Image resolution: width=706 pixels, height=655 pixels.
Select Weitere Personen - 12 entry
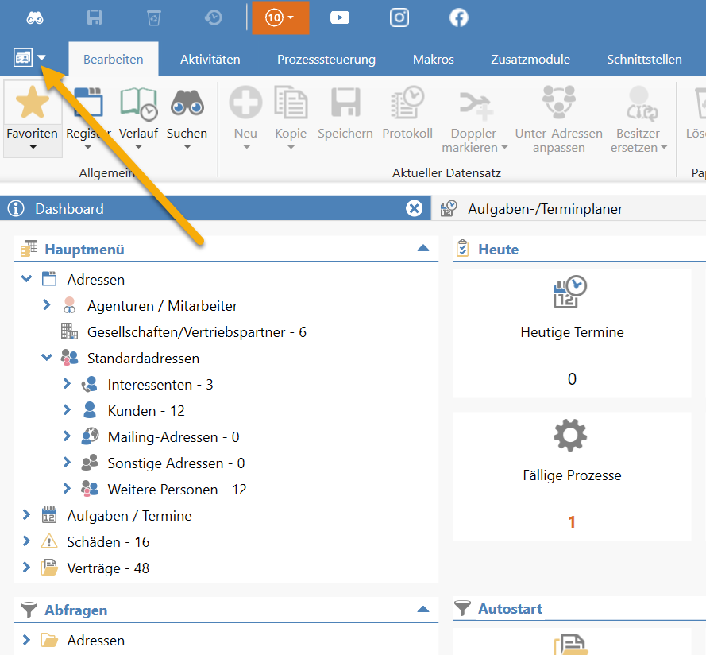(177, 489)
